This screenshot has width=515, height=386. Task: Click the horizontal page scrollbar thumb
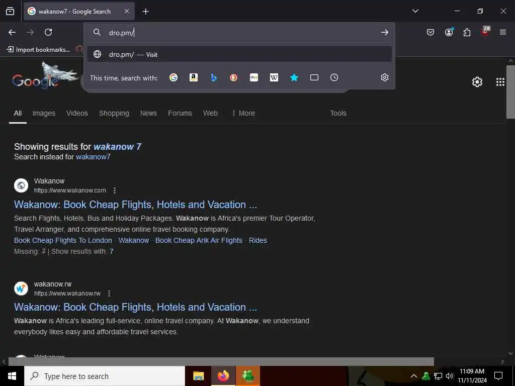(221, 361)
